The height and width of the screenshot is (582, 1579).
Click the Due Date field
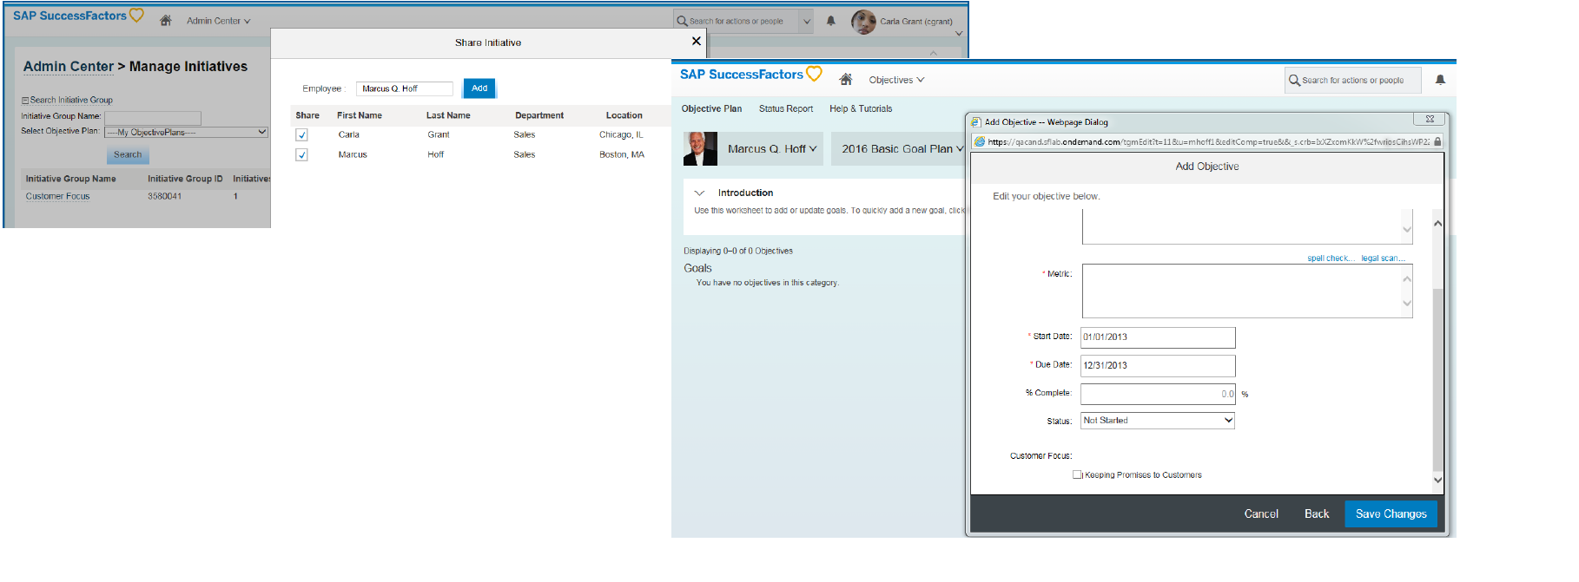[x=1158, y=365]
